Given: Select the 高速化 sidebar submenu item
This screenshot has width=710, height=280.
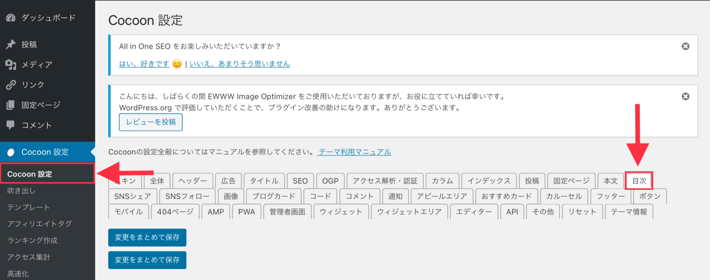Looking at the screenshot, I should coord(18,274).
